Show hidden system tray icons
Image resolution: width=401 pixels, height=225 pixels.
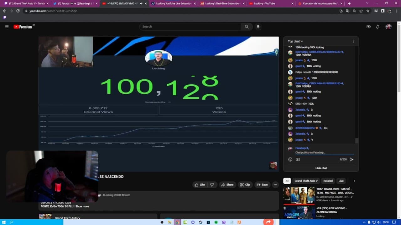pyautogui.click(x=364, y=222)
